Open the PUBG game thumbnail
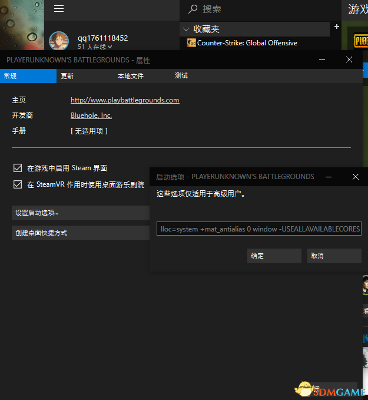368x400 pixels. pos(357,39)
